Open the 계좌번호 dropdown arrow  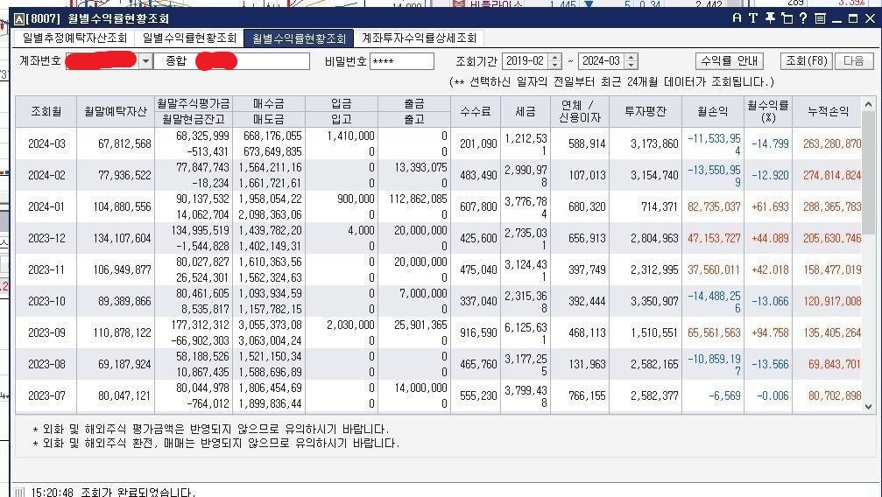pos(145,61)
